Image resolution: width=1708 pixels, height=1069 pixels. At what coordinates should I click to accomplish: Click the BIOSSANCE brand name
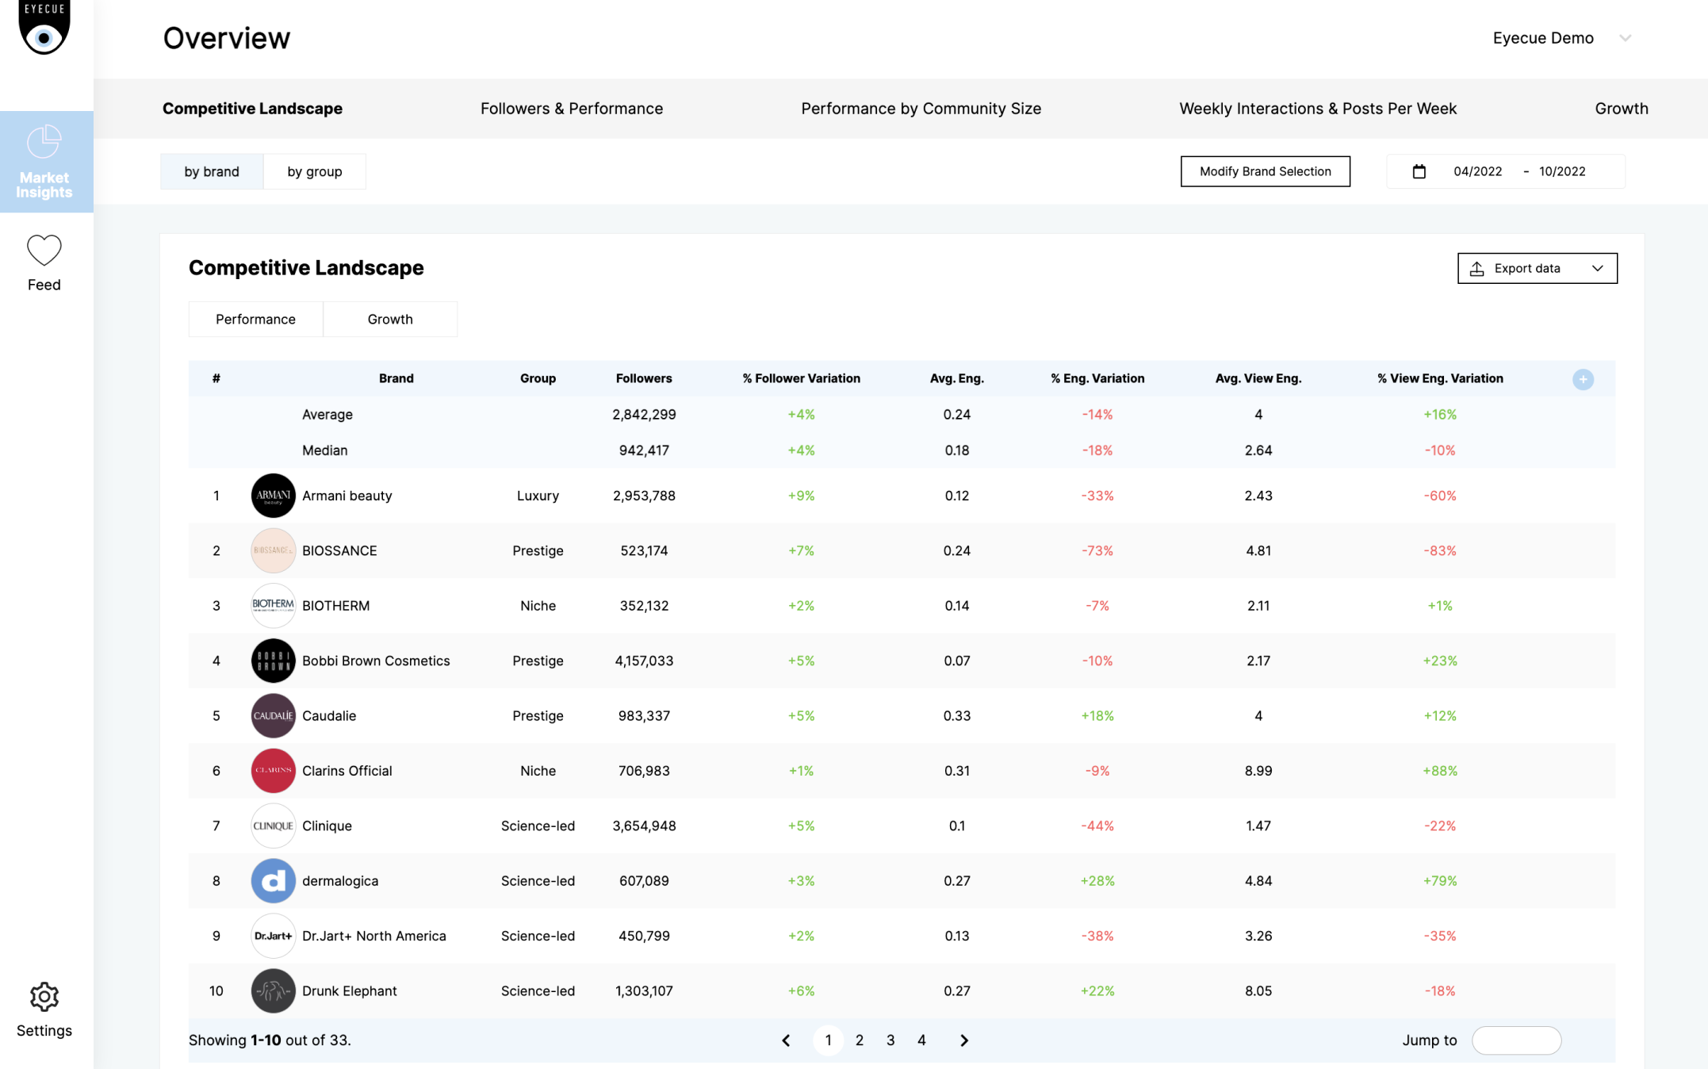pos(339,550)
